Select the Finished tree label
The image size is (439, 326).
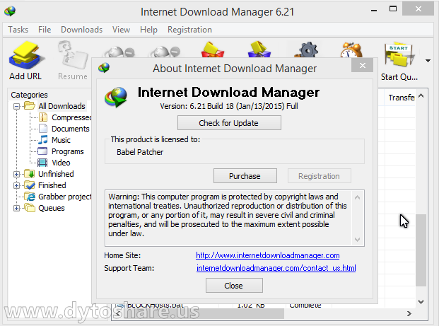(x=52, y=185)
